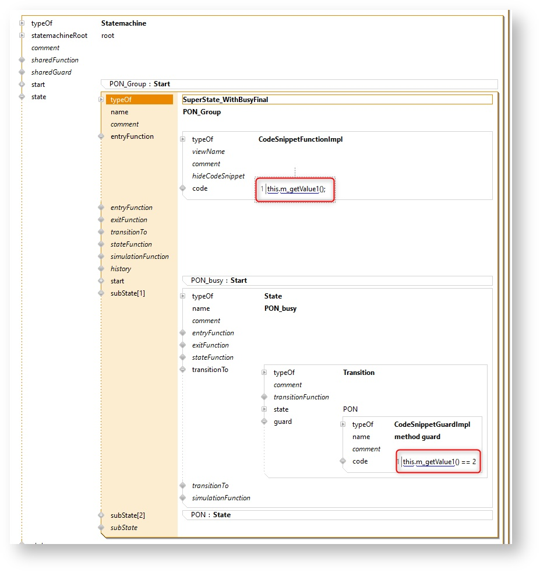Click diamond icon beside PON_busy entryFunction

point(182,333)
